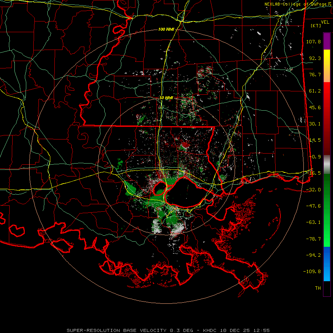Image resolution: width=333 pixels, height=333 pixels.
Task: Click the 30.1 scale value
Action: [315, 124]
